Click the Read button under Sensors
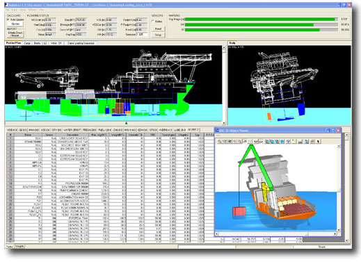This screenshot has width=361, height=262. [x=158, y=28]
